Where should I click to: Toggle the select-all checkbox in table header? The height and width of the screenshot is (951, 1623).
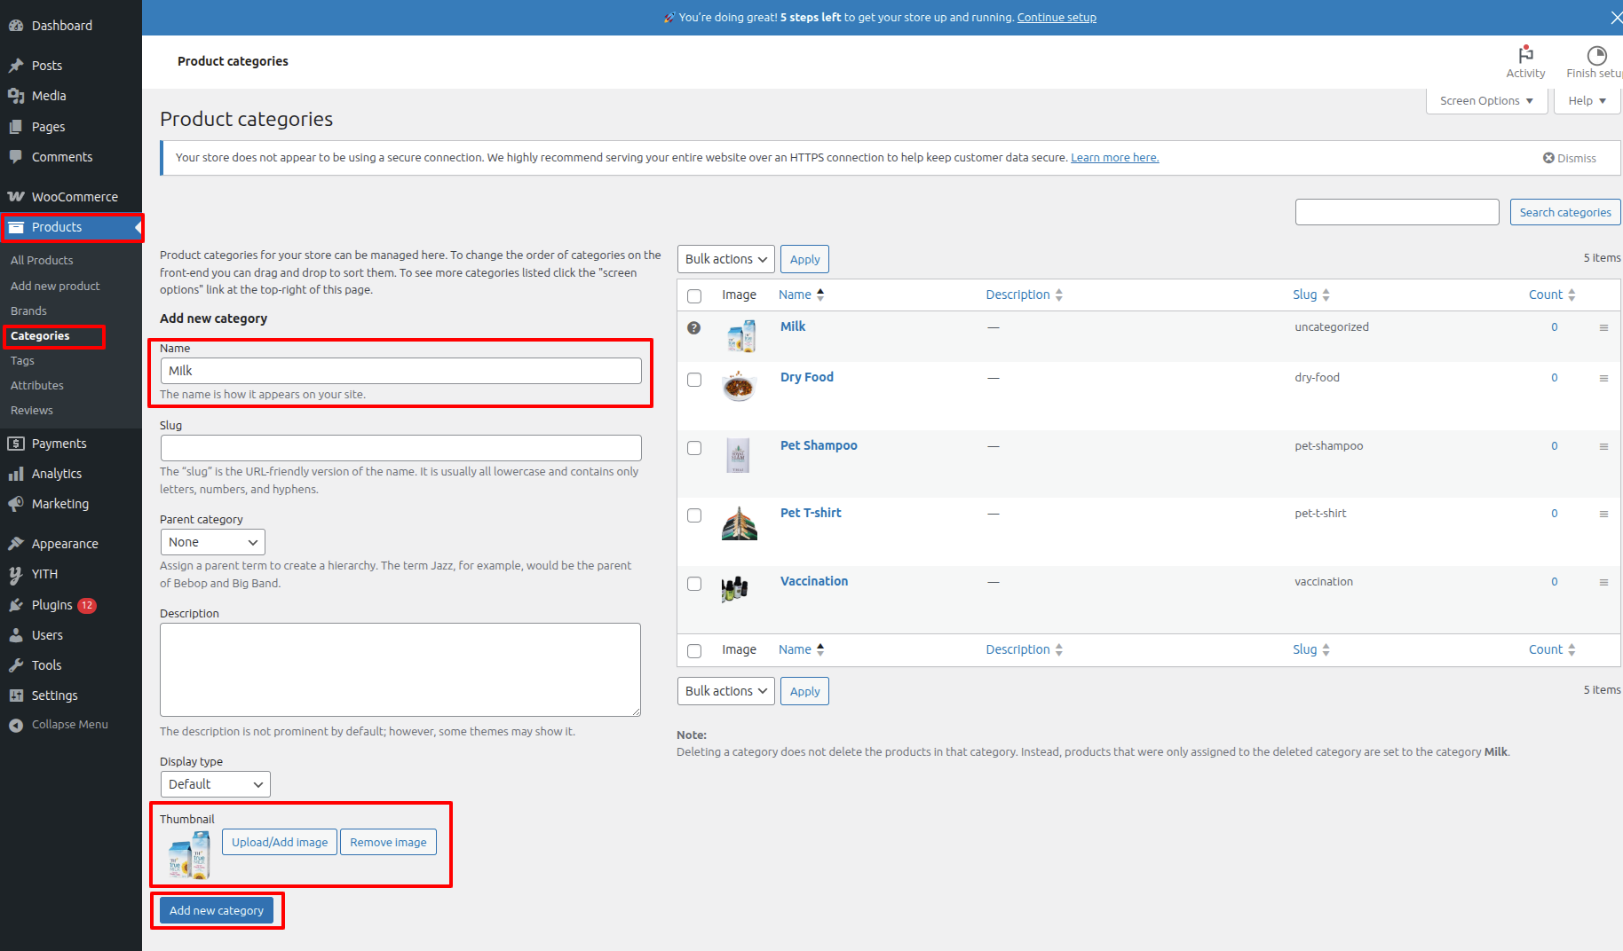[694, 296]
